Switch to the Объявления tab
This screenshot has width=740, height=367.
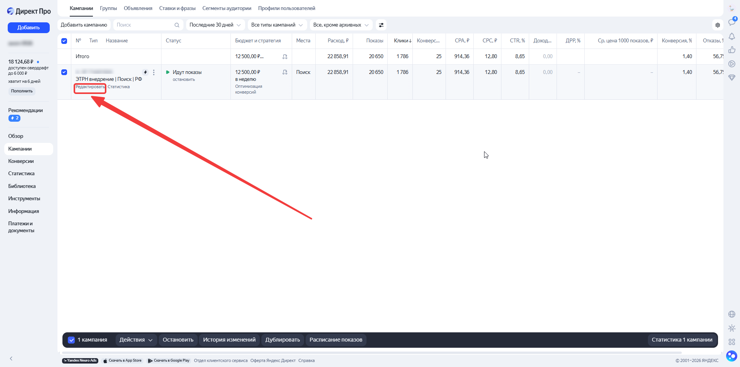[138, 8]
